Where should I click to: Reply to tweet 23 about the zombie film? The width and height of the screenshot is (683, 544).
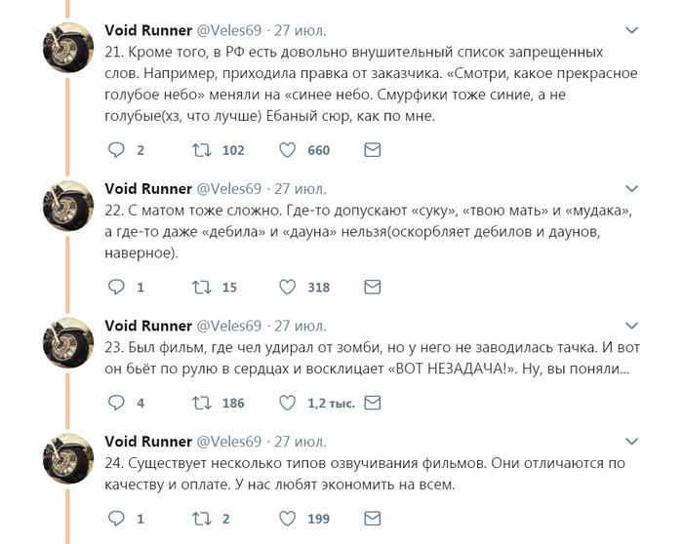pyautogui.click(x=116, y=403)
